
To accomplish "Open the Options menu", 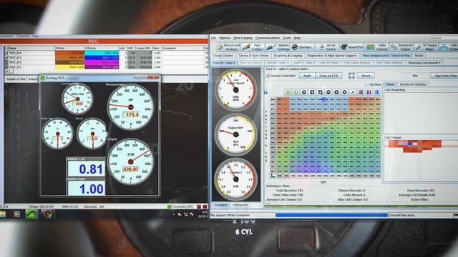I will click(x=224, y=38).
